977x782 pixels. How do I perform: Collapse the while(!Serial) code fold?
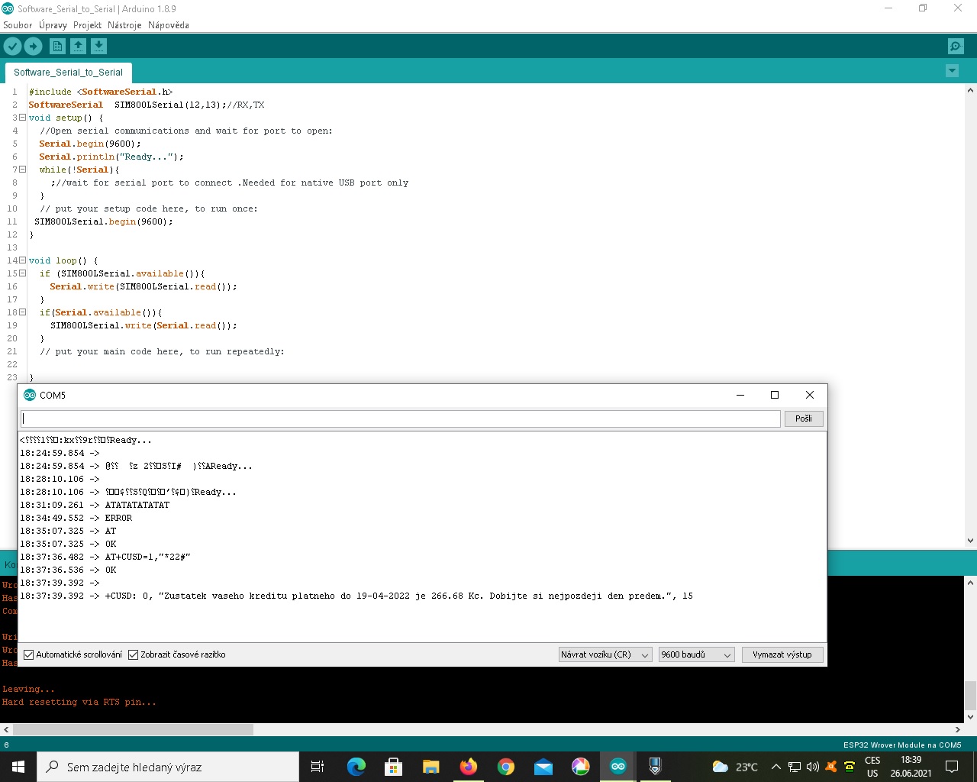22,170
